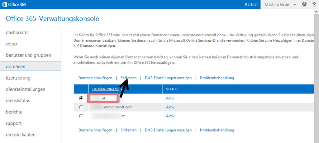319x143 pixels.
Task: Open berichte in the sidebar
Action: coord(14,112)
